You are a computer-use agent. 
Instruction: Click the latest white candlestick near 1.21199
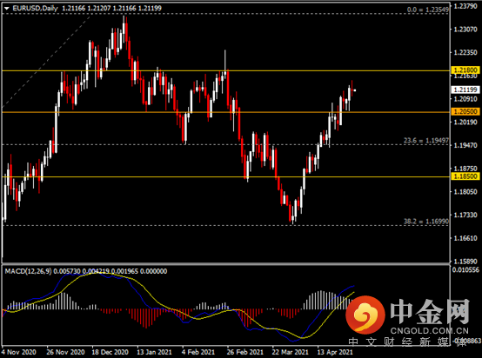[355, 90]
